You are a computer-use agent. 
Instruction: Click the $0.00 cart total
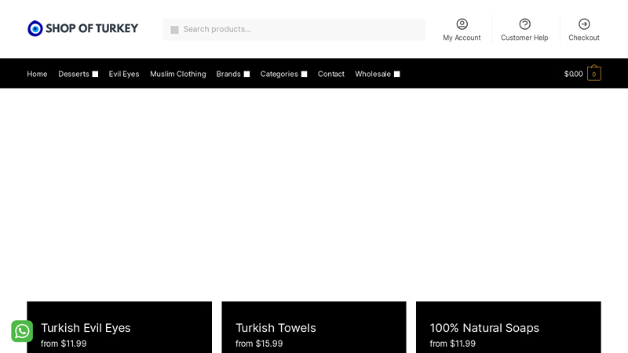pyautogui.click(x=574, y=74)
